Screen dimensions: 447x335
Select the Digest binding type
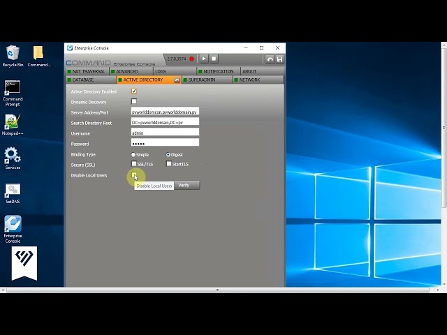pos(168,155)
